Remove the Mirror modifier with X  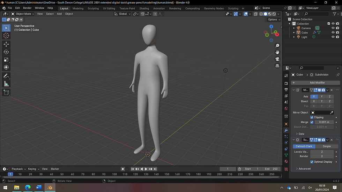pos(332,90)
